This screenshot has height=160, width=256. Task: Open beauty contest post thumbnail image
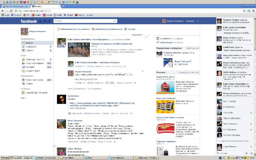[79, 50]
